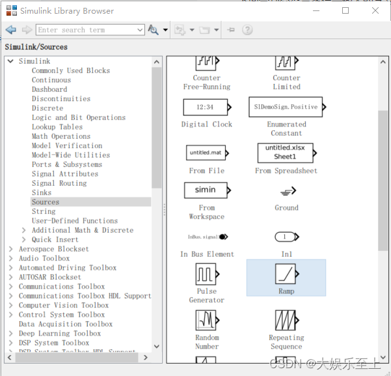Click the tree panel horizontal scrollbar right arrow
The width and height of the screenshot is (391, 376).
pyautogui.click(x=146, y=358)
